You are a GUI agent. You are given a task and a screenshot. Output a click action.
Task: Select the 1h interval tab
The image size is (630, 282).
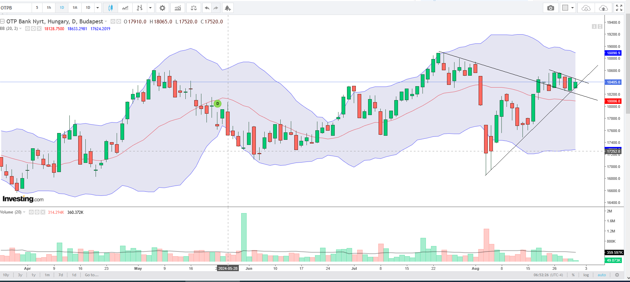49,8
